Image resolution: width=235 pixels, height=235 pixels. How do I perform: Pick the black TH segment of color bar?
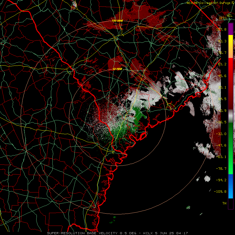231,204
